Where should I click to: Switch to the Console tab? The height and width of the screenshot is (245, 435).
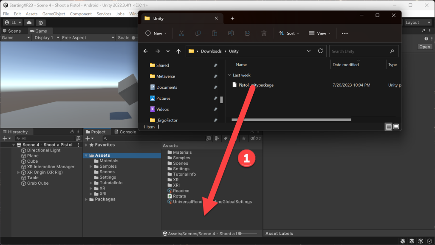point(125,132)
